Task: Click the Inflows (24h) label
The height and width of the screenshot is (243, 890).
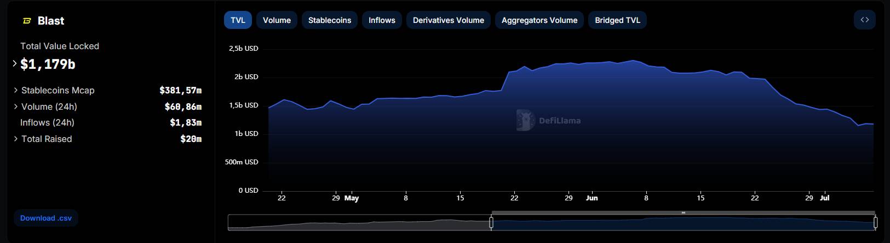Action: click(x=47, y=122)
